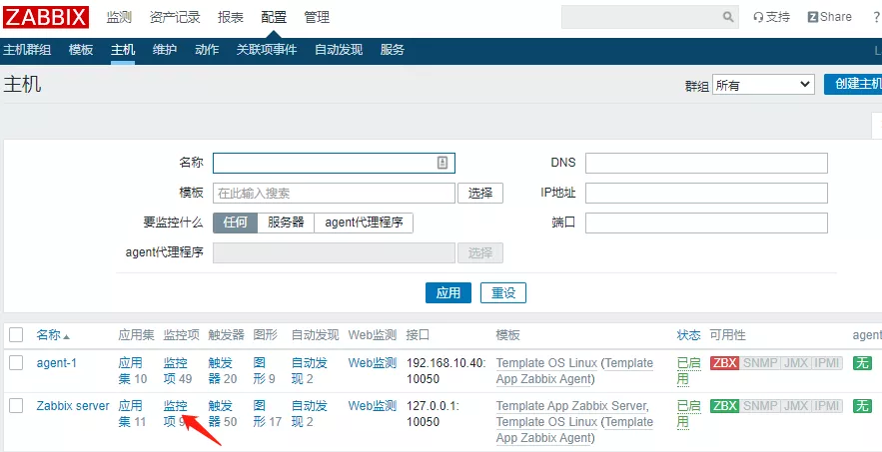Click the IP地址 input field

point(706,194)
